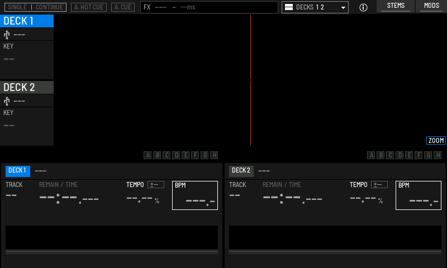Screen dimensions: 447x268
Task: Click the Deck 2 BPM display box
Action: (x=419, y=195)
